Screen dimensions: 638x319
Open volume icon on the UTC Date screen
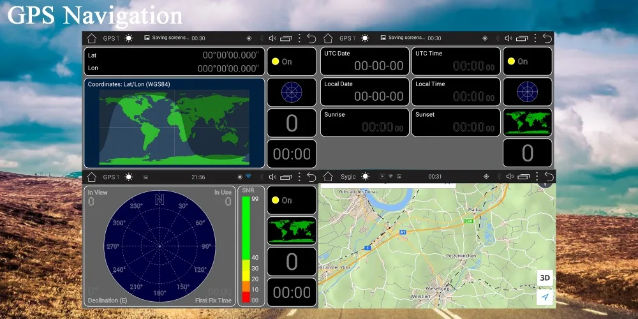click(508, 38)
